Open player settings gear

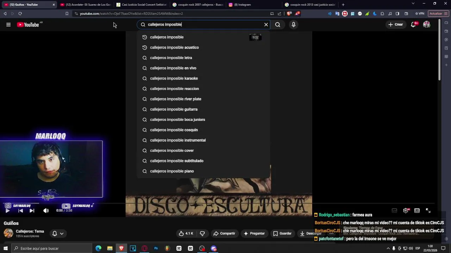(406, 210)
